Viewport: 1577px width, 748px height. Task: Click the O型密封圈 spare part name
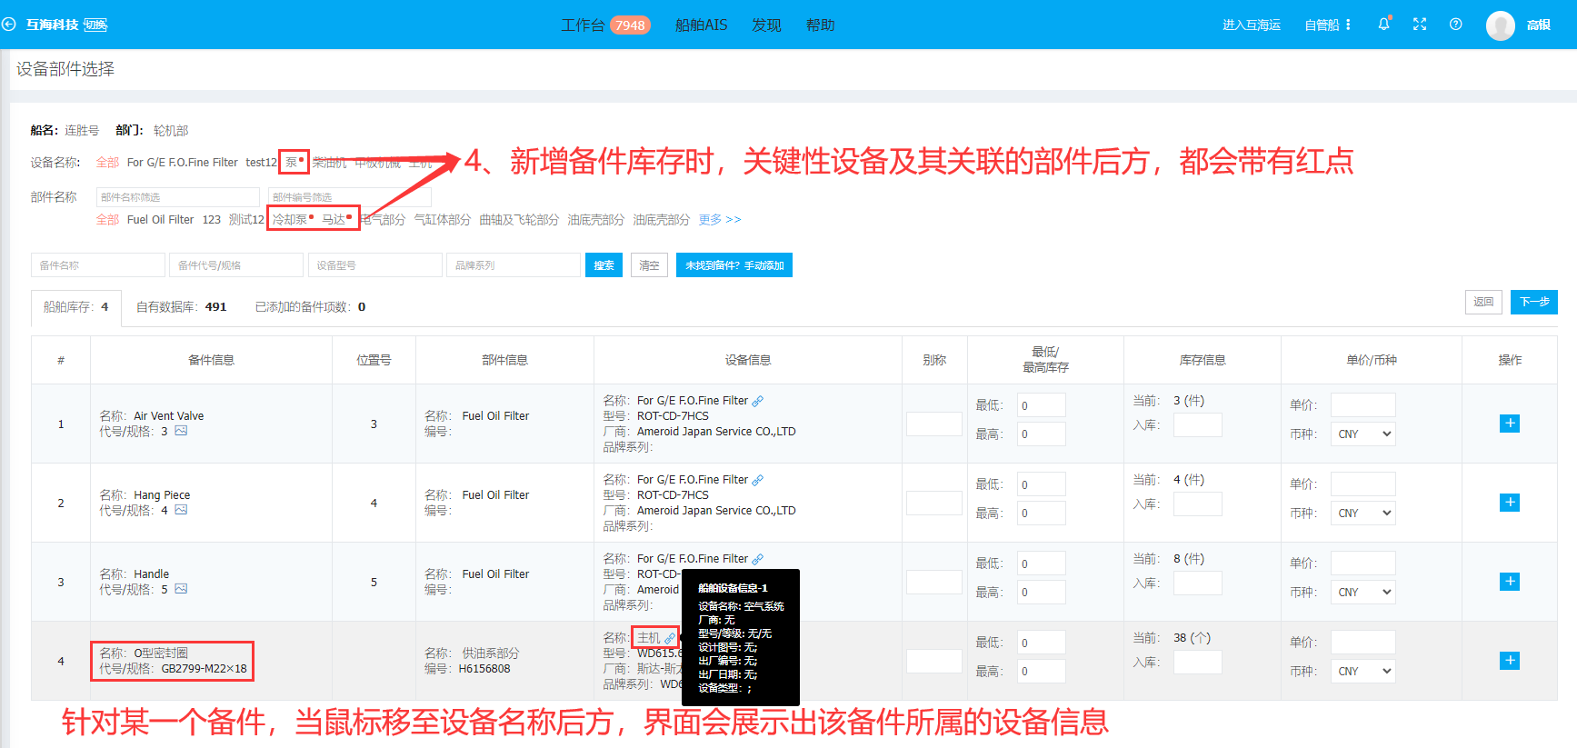(161, 653)
